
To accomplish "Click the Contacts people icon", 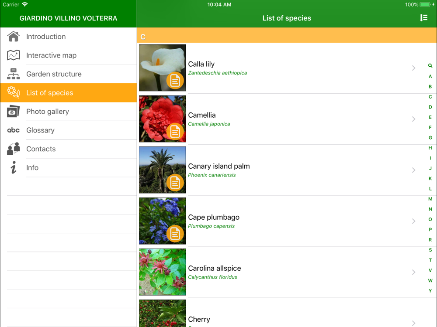I will point(14,149).
